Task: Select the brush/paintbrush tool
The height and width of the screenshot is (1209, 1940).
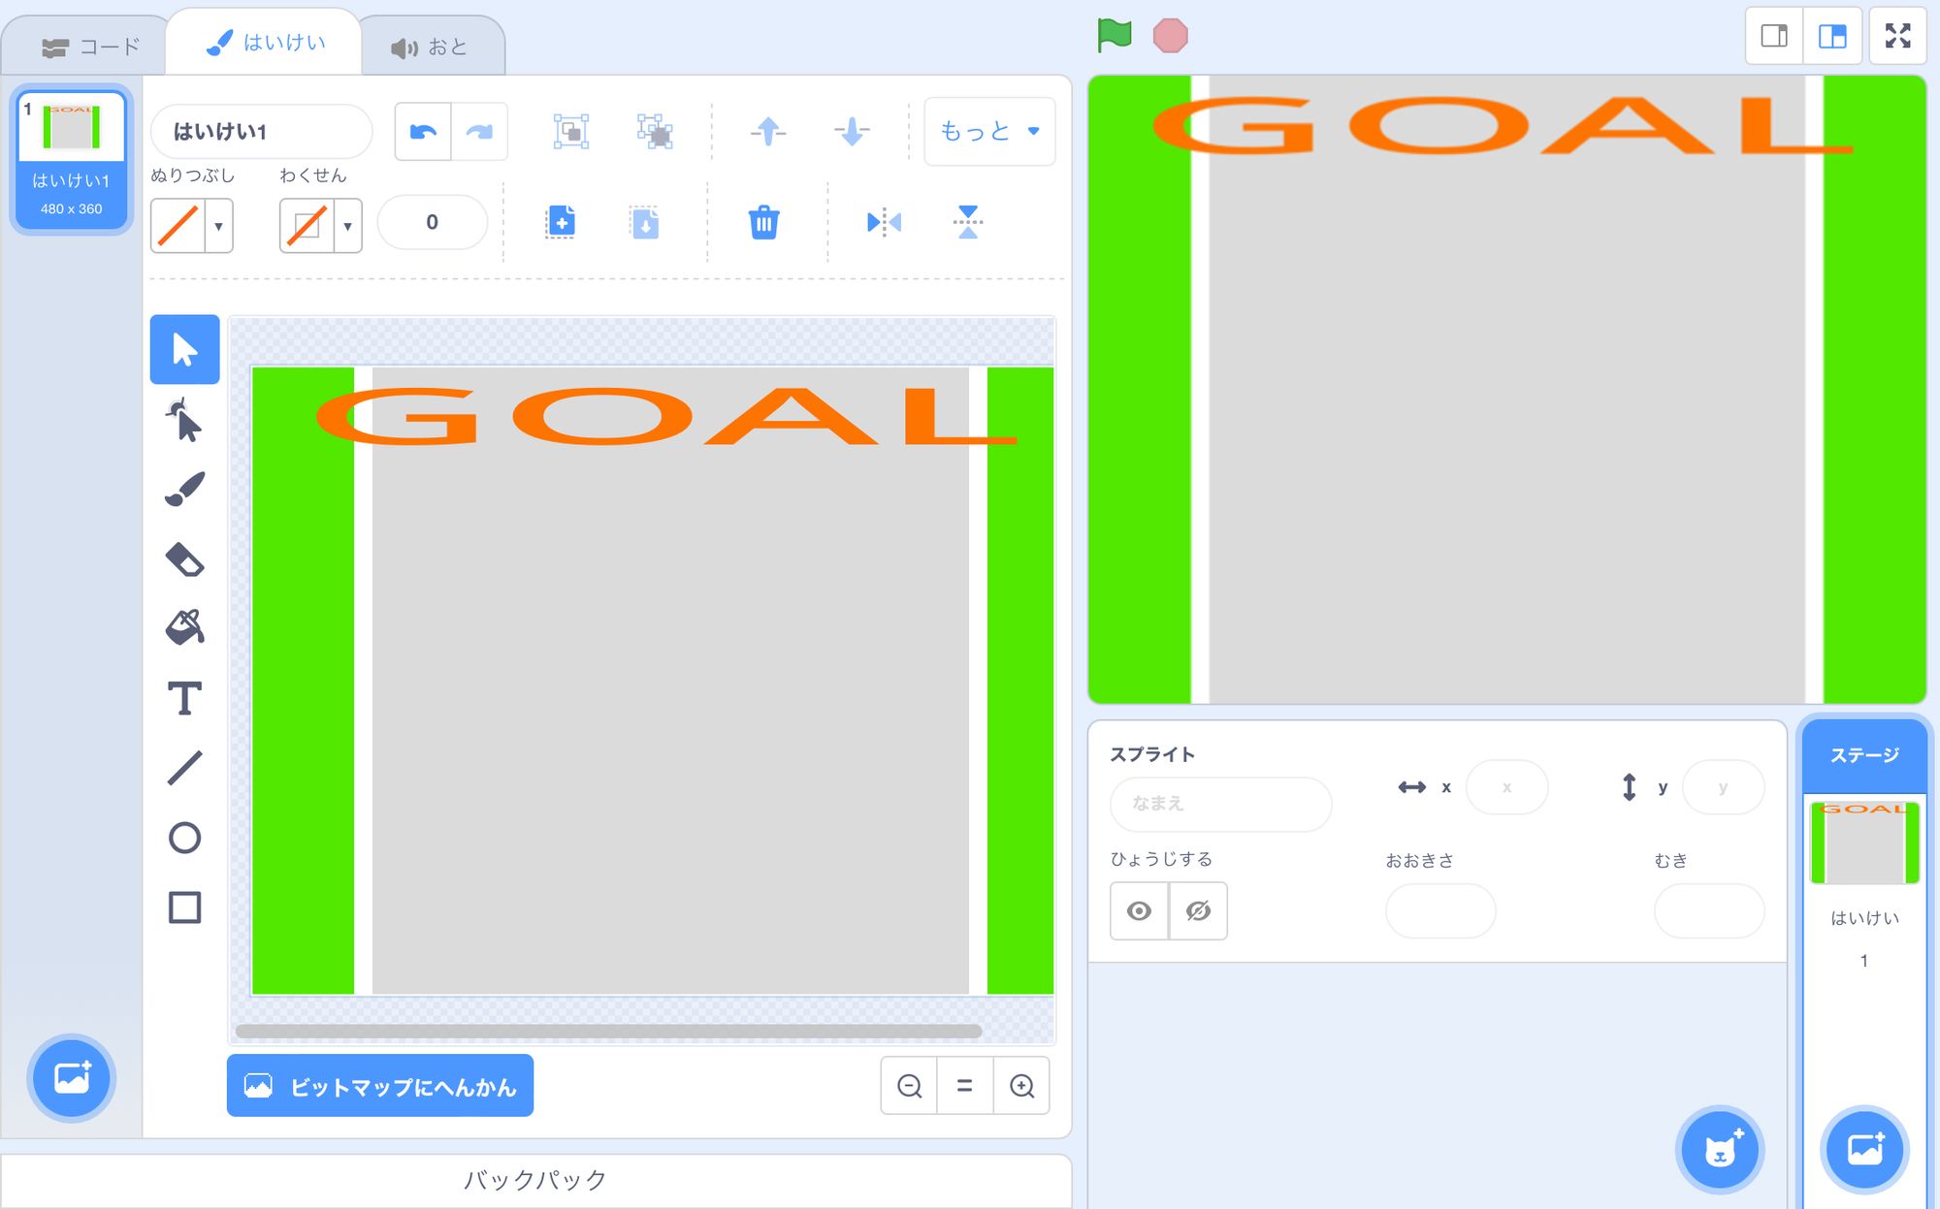Action: coord(188,488)
